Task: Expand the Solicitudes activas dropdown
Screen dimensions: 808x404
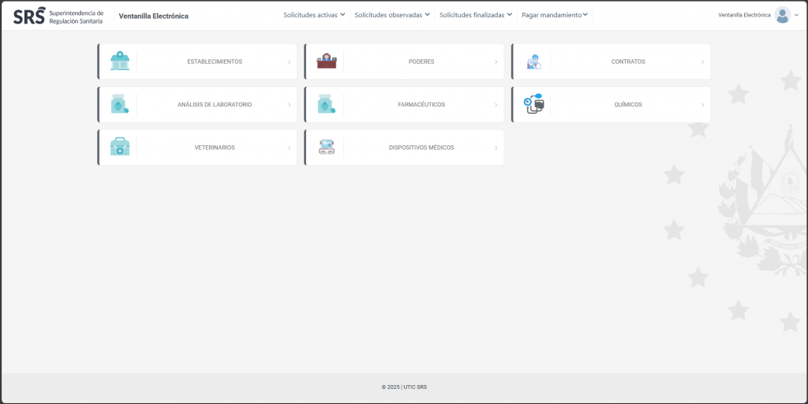Action: tap(314, 15)
